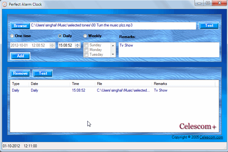This screenshot has height=152, width=228.
Task: Select the Daily alarm row type cell
Action: [x=15, y=90]
